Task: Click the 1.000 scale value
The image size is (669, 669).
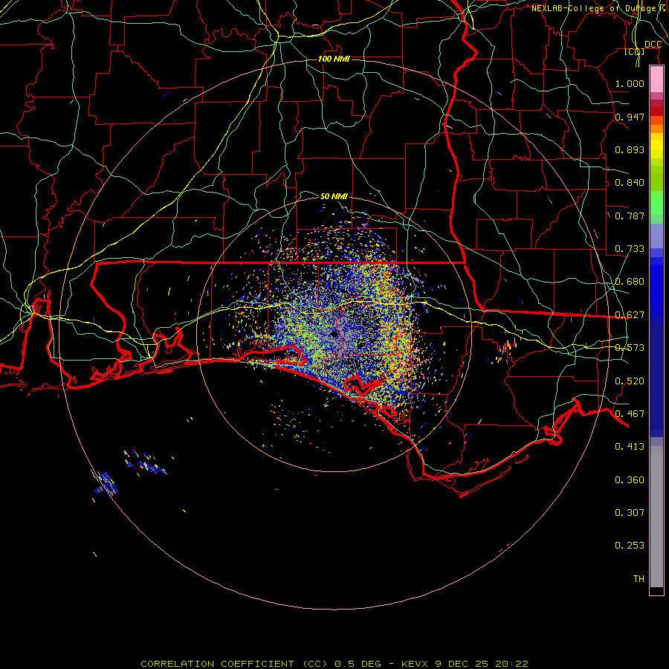Action: point(630,83)
